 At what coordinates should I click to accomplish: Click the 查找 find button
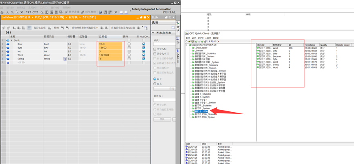point(165,89)
